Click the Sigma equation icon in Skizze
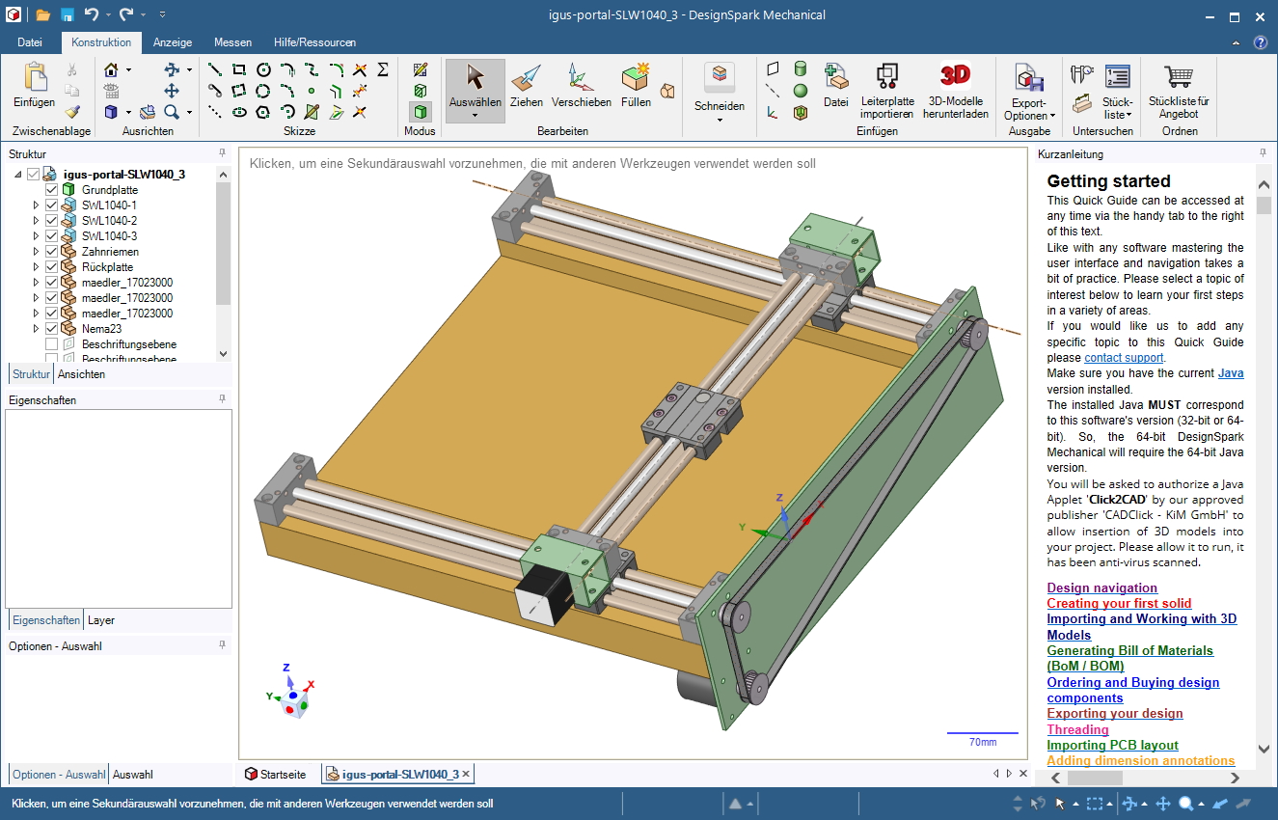Image resolution: width=1278 pixels, height=820 pixels. tap(383, 69)
